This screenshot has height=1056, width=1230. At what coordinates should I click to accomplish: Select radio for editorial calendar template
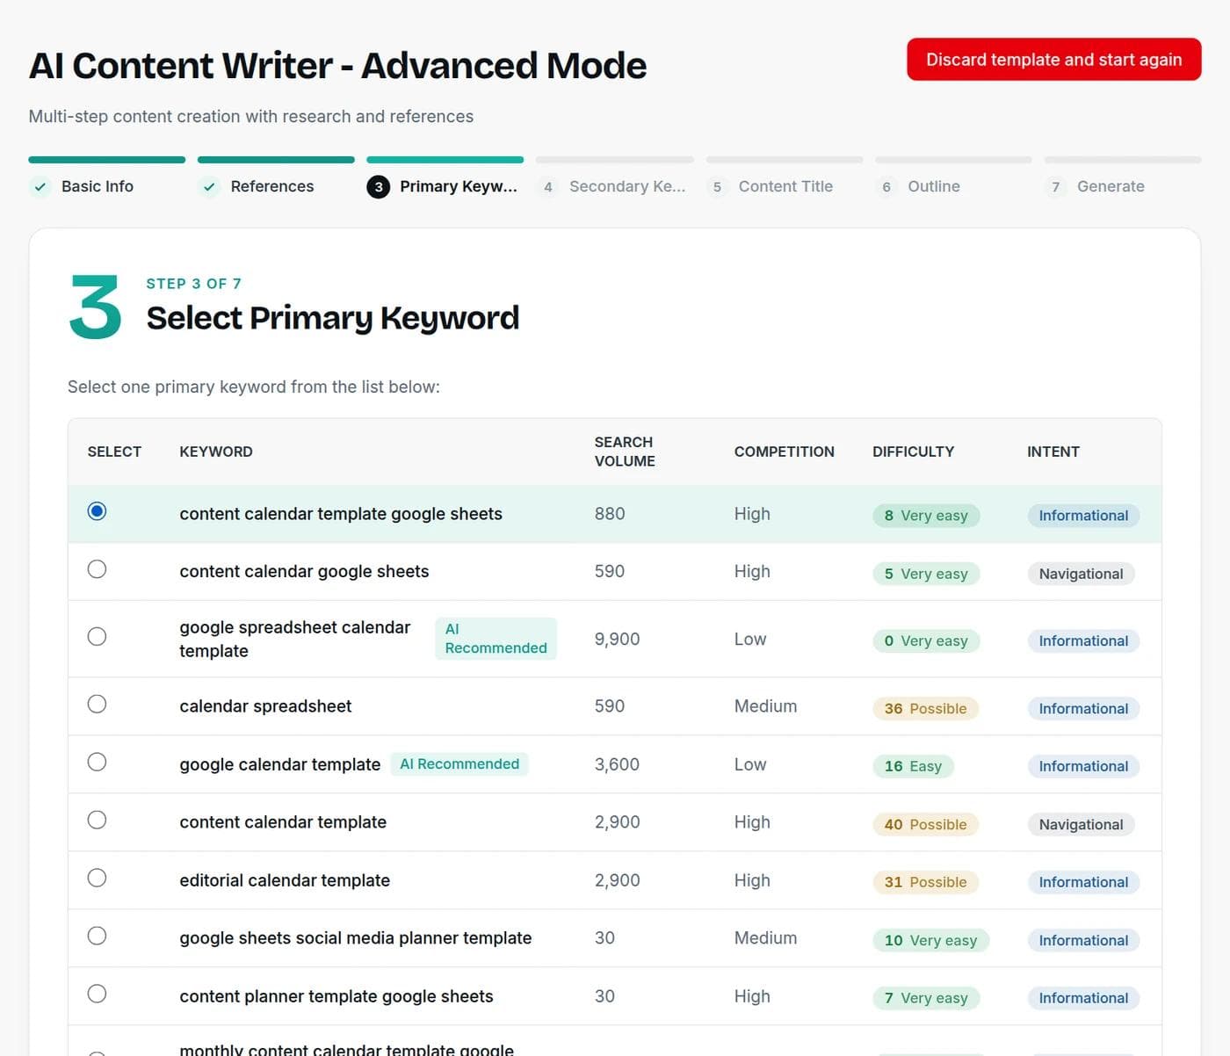pyautogui.click(x=98, y=878)
